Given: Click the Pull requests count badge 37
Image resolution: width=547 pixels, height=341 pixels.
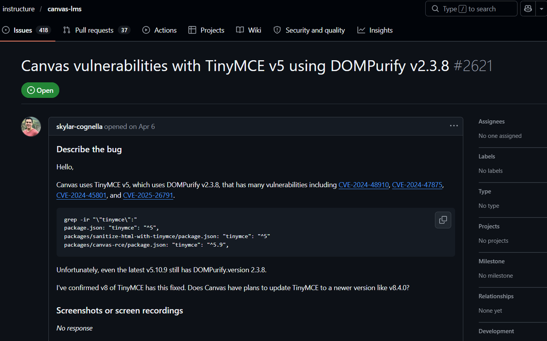Looking at the screenshot, I should coord(124,30).
